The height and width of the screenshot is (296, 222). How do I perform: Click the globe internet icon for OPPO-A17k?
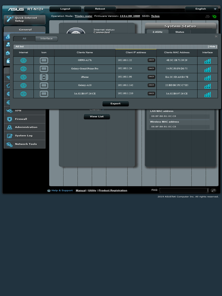point(23,61)
